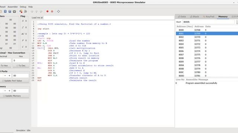Switch to the Data tab

point(182,17)
